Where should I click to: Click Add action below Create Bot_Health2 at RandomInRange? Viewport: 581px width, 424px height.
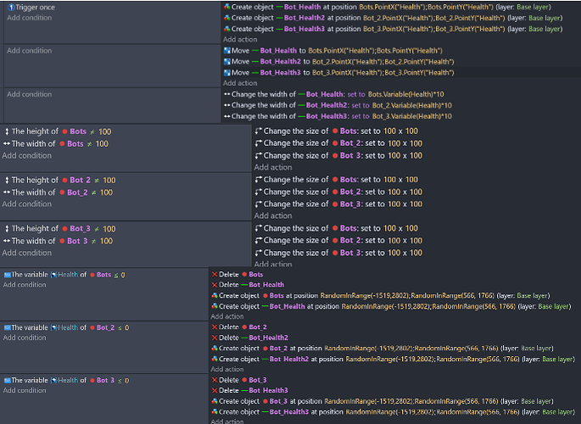227,369
